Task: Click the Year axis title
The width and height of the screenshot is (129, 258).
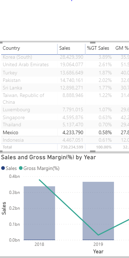Action: tap(98, 252)
